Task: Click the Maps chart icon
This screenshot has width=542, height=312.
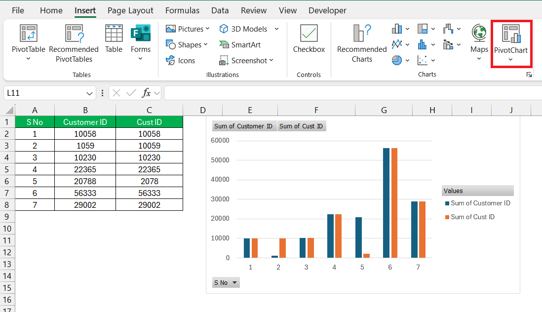Action: pos(479,34)
